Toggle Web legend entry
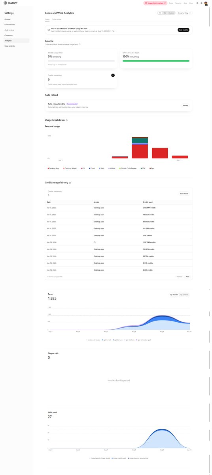Image resolution: width=212 pixels, height=475 pixels. [102, 168]
